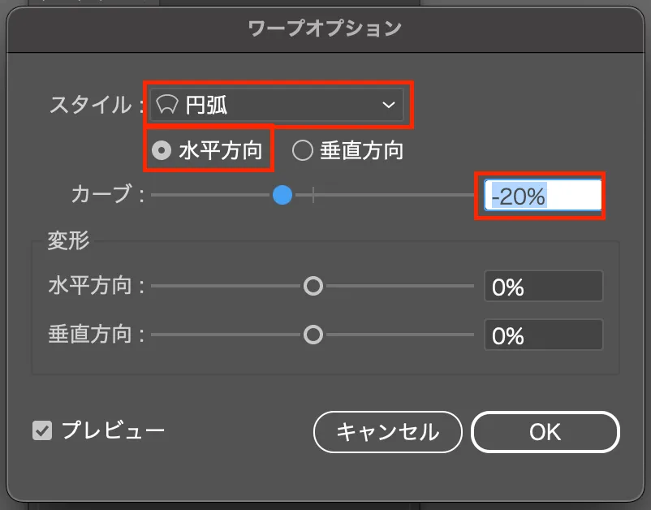
Task: Click the blue カーブ slider handle
Action: (x=282, y=195)
